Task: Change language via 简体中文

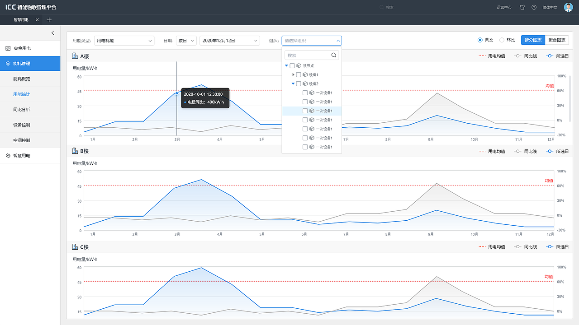Action: (x=550, y=7)
